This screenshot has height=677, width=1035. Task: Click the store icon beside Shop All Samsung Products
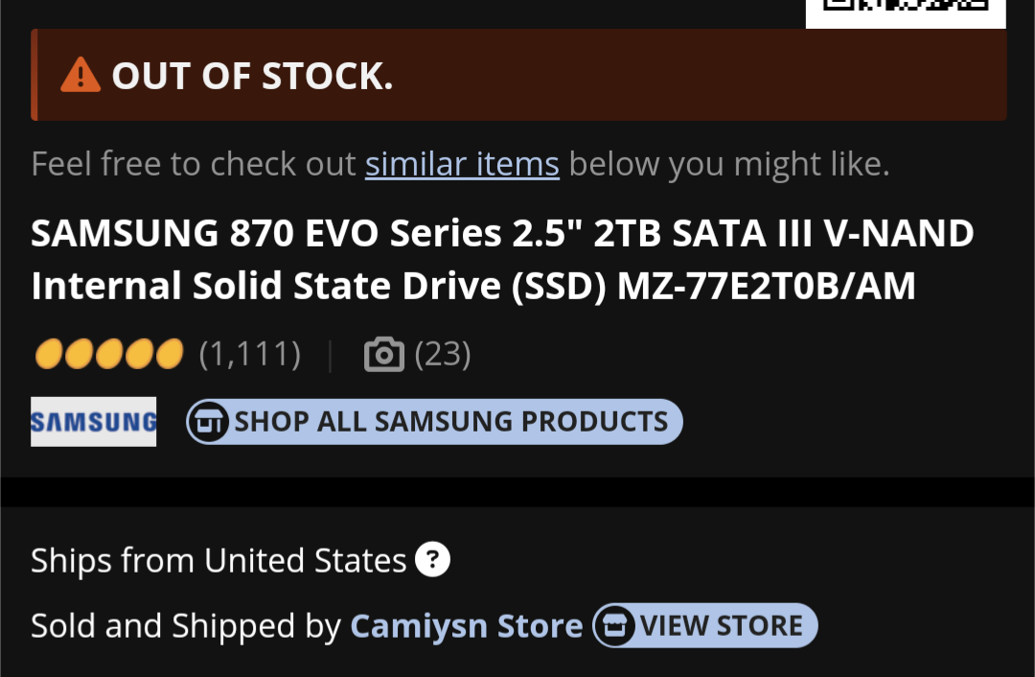pos(210,421)
